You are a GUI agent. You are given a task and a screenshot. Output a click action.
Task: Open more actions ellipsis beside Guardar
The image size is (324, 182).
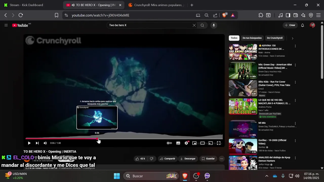(222, 159)
